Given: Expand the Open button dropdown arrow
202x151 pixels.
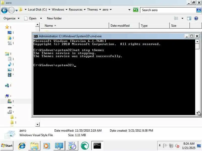Looking at the screenshot, I should click(x=41, y=18).
